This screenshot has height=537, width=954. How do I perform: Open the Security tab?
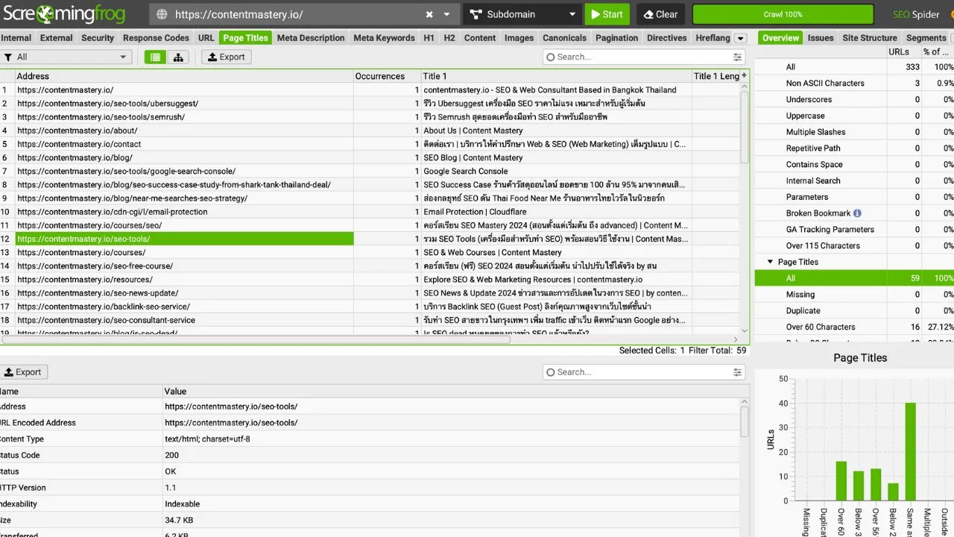pos(98,38)
